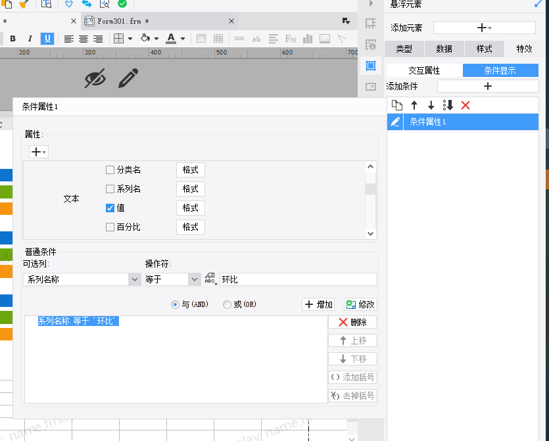549x441 pixels.
Task: Click the 修改 modify button
Action: tap(360, 304)
